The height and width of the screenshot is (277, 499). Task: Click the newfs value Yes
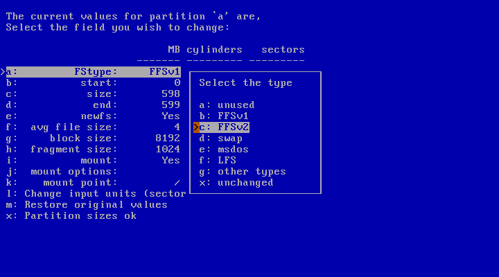tap(171, 116)
